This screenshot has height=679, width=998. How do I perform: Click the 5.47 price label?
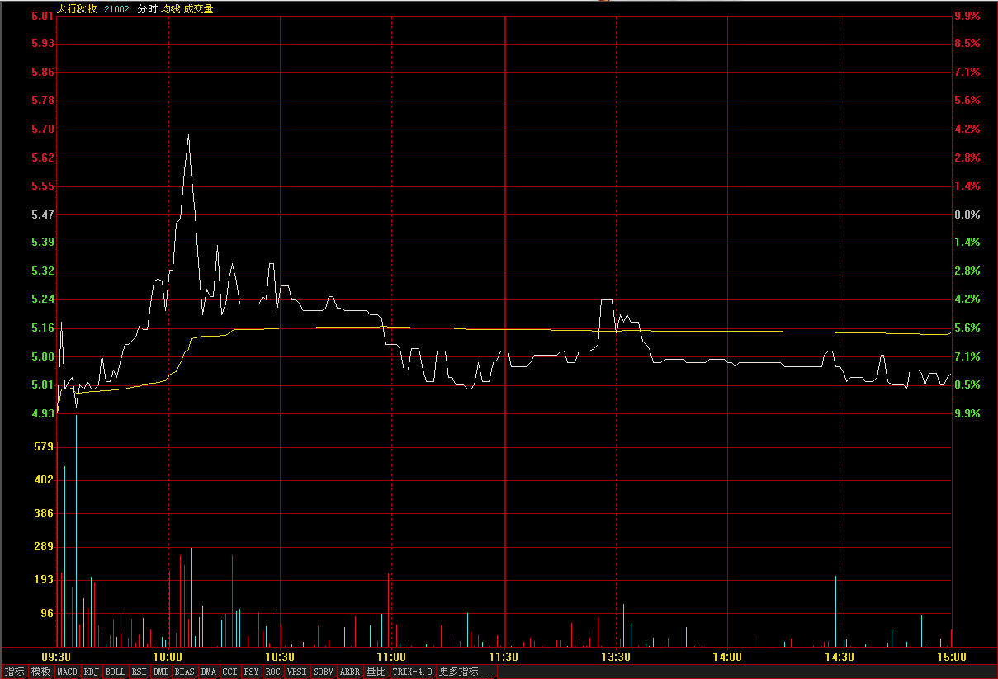point(43,215)
